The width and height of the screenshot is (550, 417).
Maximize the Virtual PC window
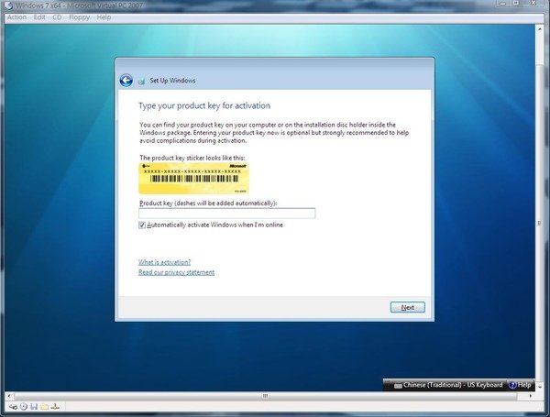516,3
